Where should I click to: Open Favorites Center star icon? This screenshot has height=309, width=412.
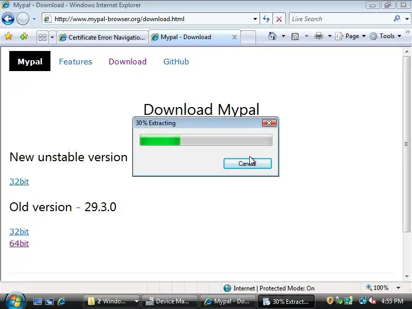[8, 36]
